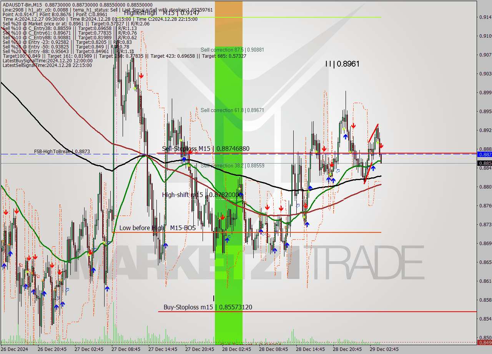Click the '27 Dec 20:45' time axis label
This screenshot has height=354, width=492.
tap(199, 349)
